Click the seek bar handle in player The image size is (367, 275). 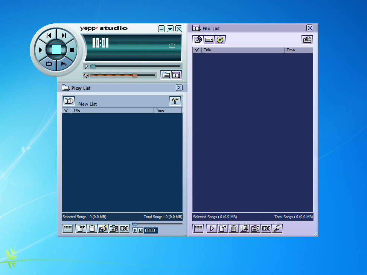pos(93,66)
